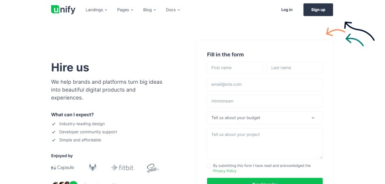This screenshot has width=385, height=184.
Task: Click the Sass brand logo
Action: [x=153, y=168]
